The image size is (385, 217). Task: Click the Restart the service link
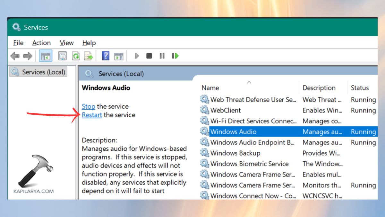[x=92, y=115]
